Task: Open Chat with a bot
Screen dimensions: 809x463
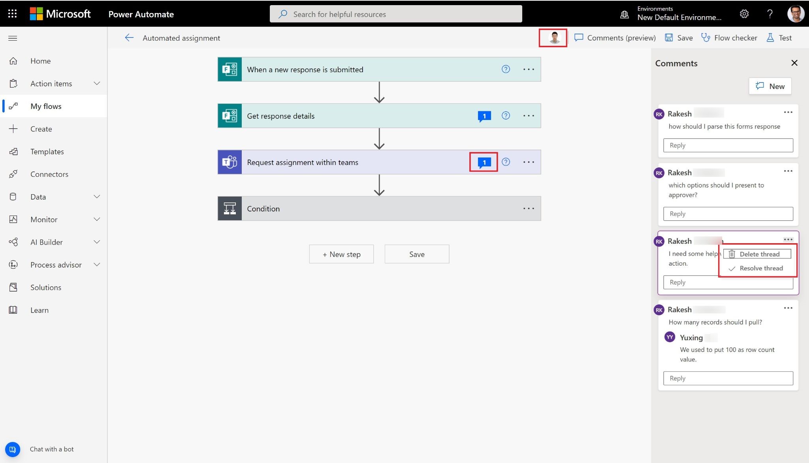Action: tap(12, 449)
